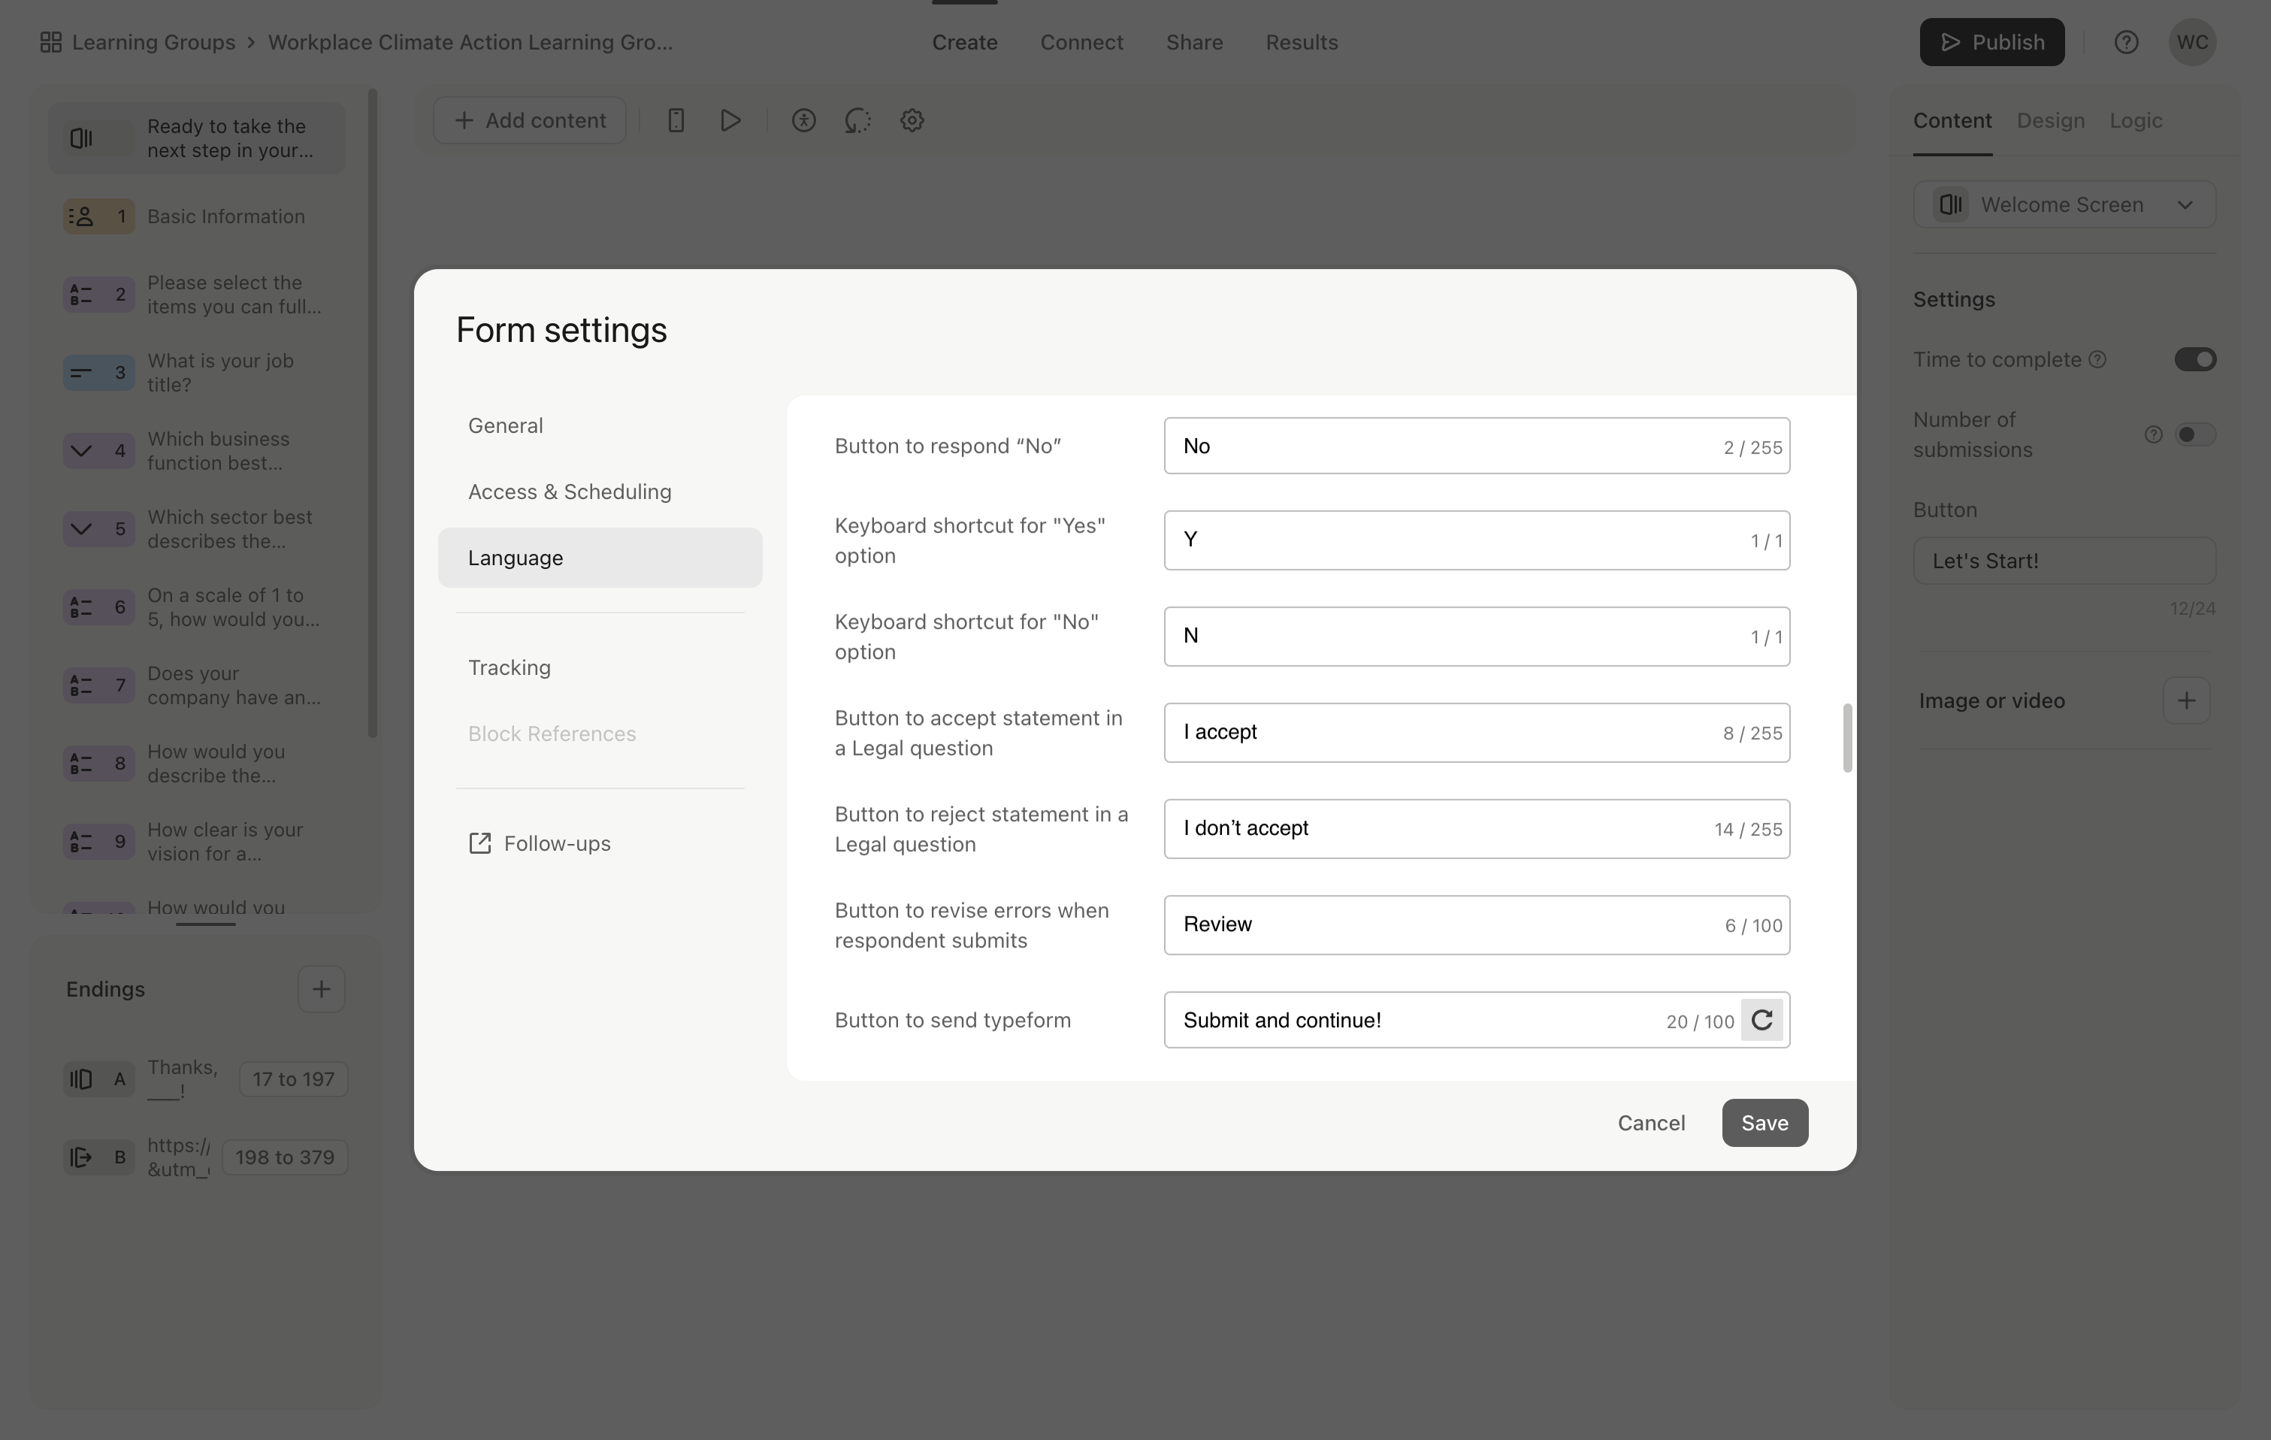
Task: Click the reset icon in Submit and continue field
Action: [x=1761, y=1019]
